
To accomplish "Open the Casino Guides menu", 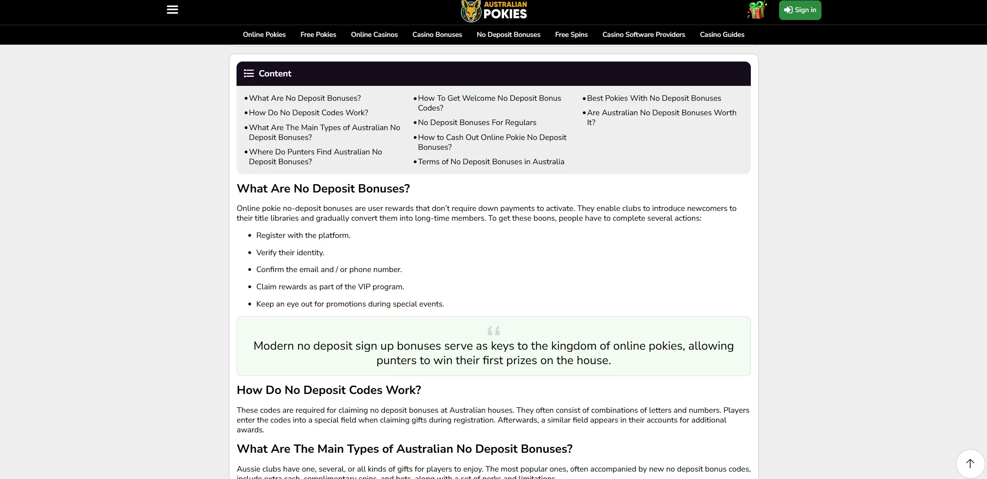I will click(x=722, y=34).
